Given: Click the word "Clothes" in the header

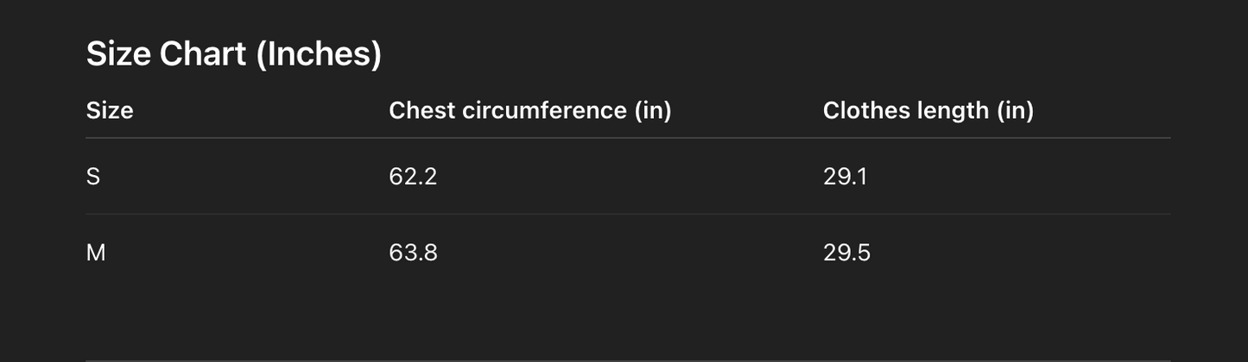Looking at the screenshot, I should (862, 110).
